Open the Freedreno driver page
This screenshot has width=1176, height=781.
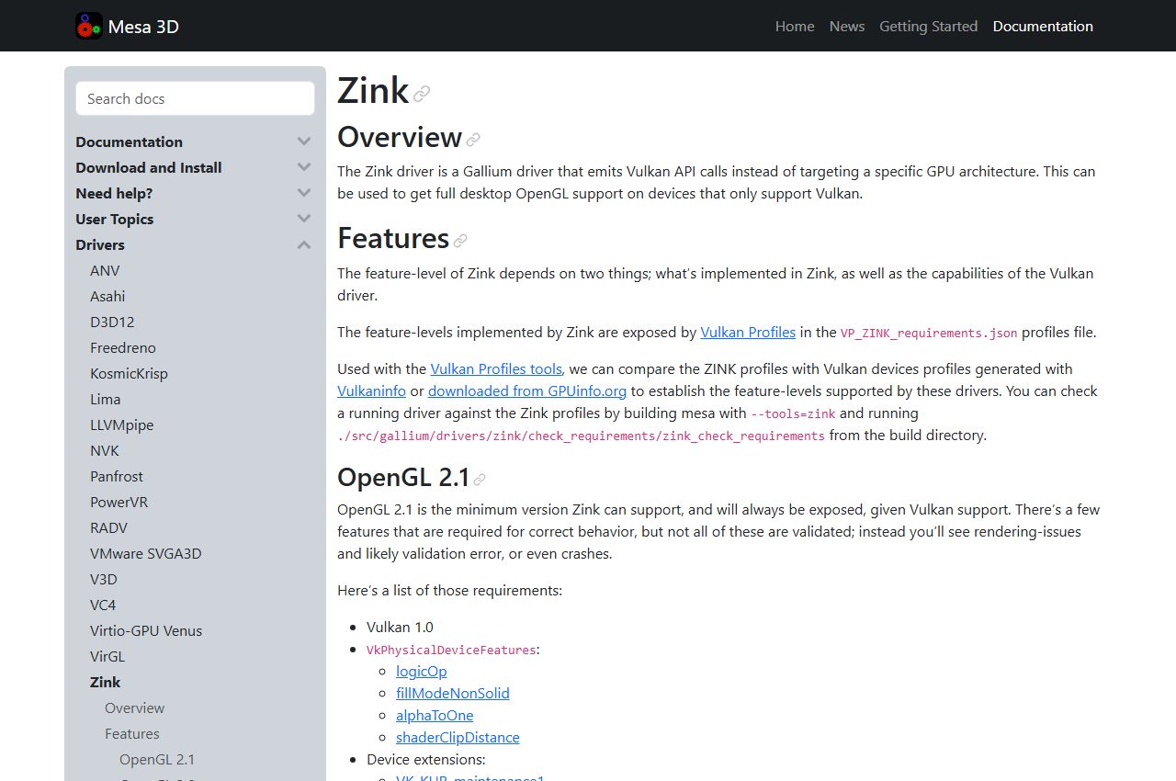coord(123,347)
